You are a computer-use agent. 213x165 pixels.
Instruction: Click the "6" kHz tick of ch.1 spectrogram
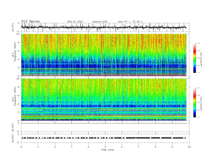tap(19, 51)
